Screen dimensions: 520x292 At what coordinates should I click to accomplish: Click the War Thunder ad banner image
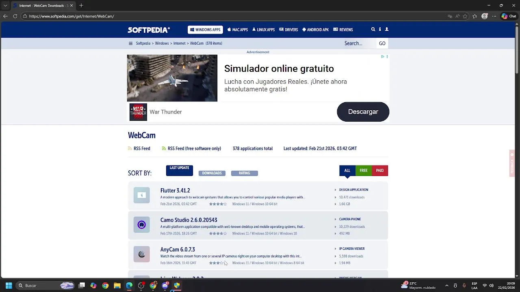pyautogui.click(x=172, y=78)
